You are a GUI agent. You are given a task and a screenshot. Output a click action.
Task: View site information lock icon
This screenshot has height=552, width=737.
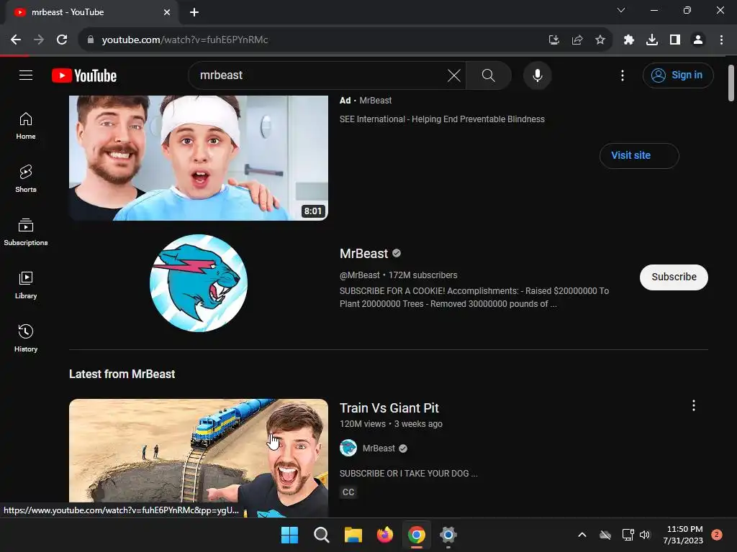pos(91,40)
